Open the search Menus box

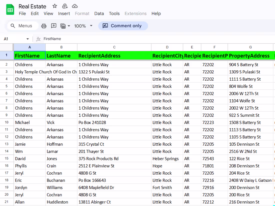point(22,26)
